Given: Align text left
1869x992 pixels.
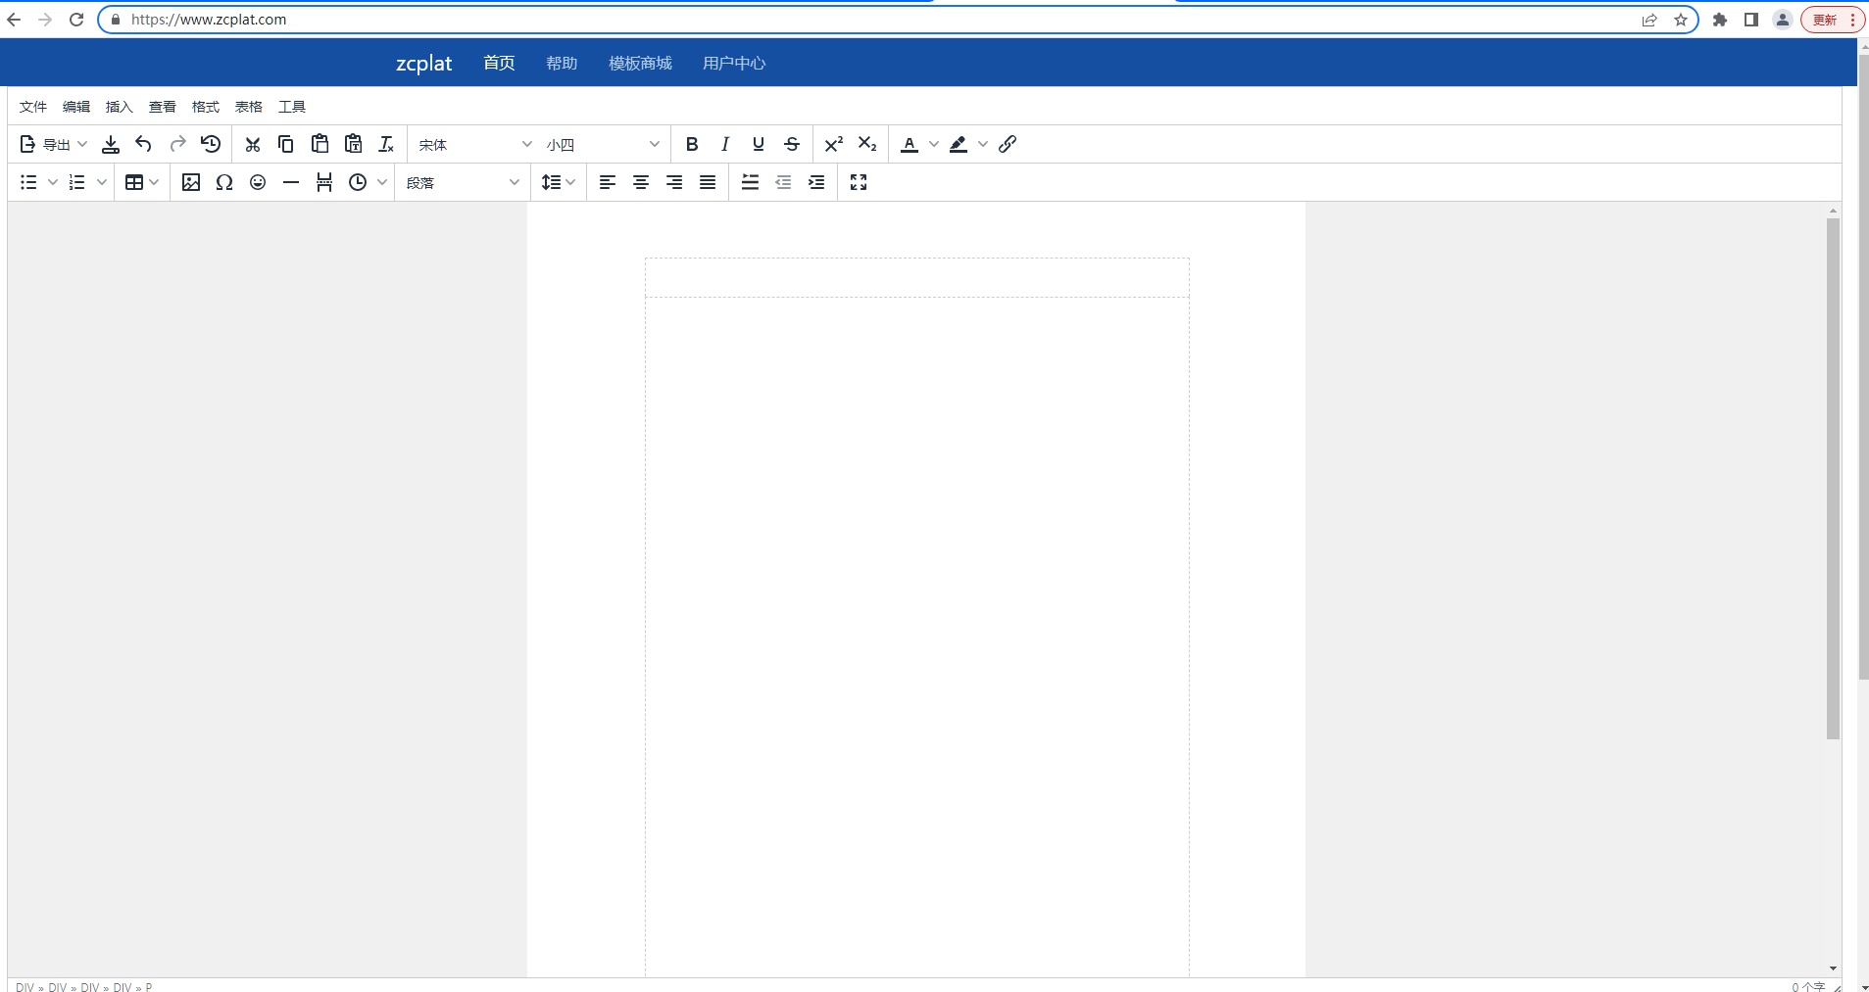Looking at the screenshot, I should pos(608,182).
